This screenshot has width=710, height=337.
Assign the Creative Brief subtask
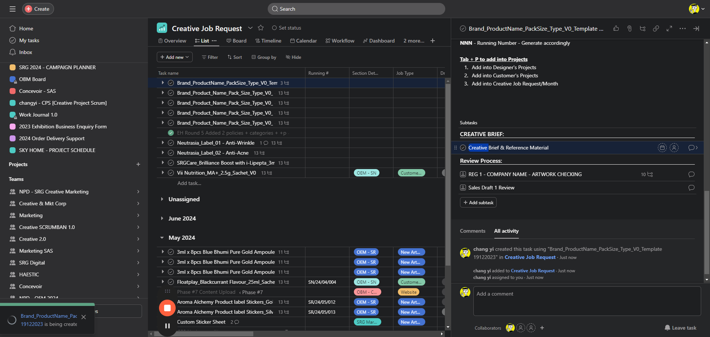click(674, 148)
